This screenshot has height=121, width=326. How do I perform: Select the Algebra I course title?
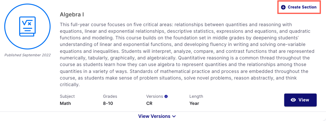coord(72,15)
